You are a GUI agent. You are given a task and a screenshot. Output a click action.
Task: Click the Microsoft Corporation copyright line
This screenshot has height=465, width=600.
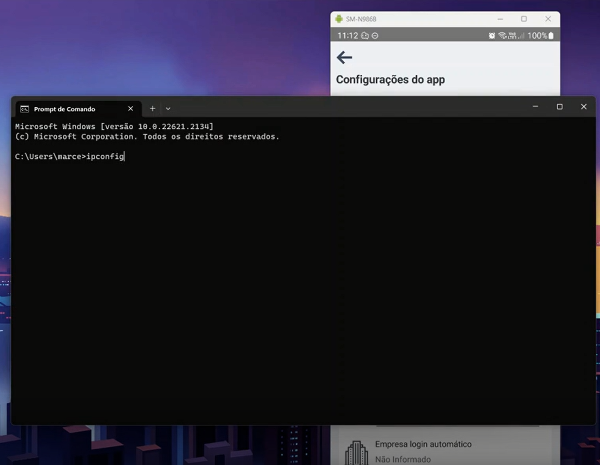(147, 137)
